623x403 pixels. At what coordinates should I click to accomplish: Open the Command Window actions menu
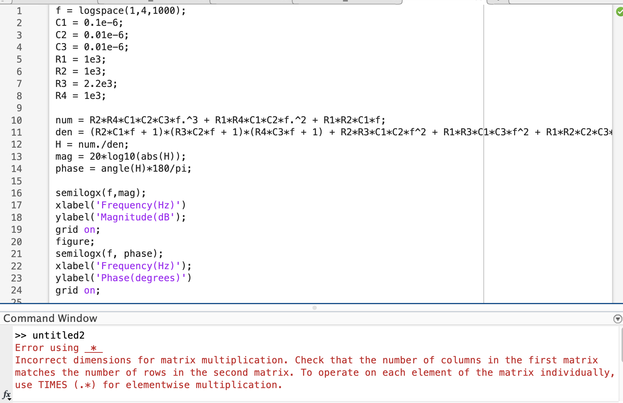pyautogui.click(x=618, y=319)
